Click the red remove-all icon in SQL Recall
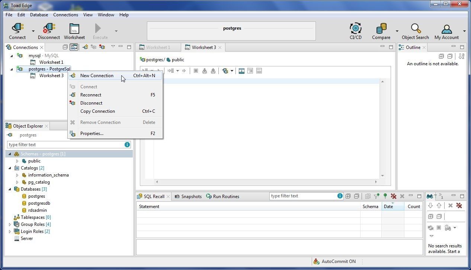Screen dimensions: 471x270 (x=393, y=196)
